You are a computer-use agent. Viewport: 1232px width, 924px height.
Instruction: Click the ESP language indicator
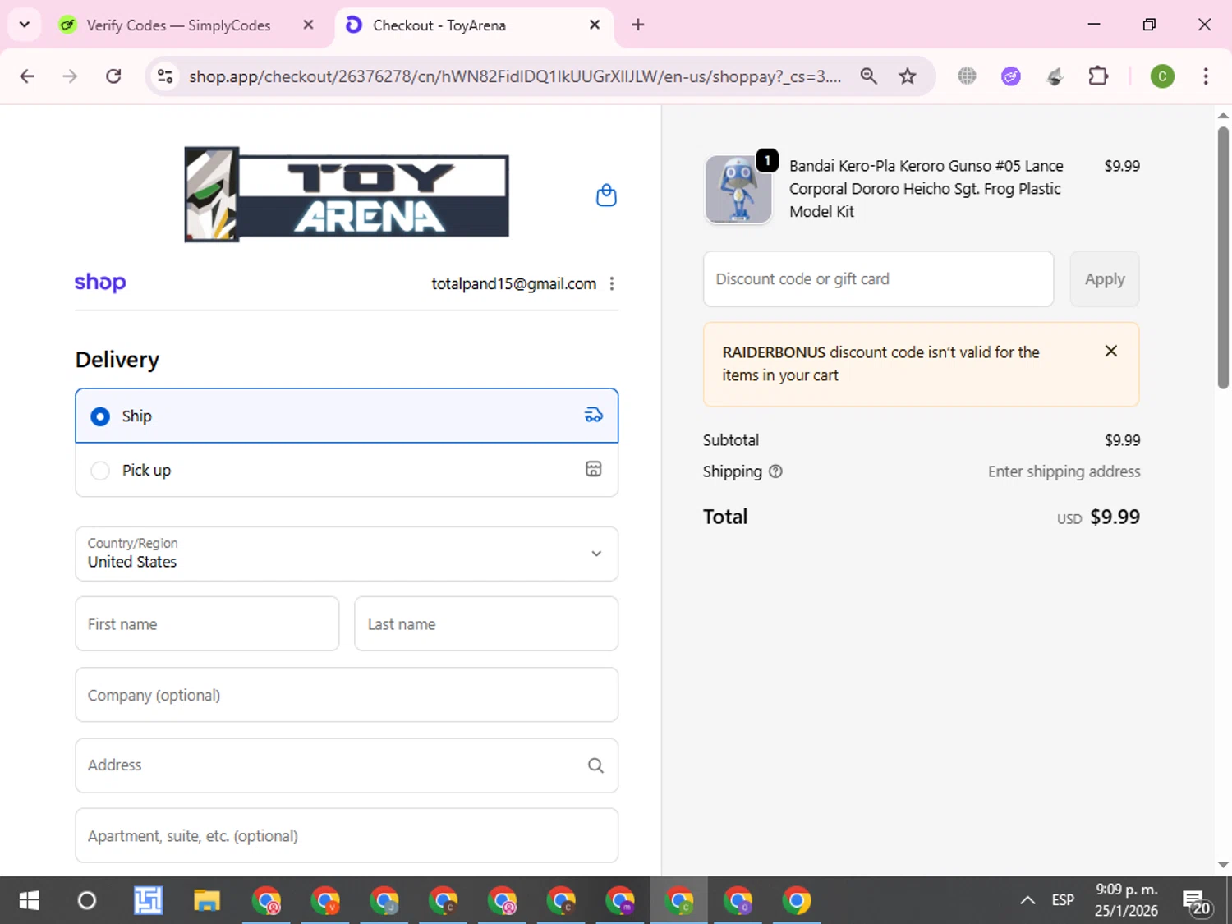click(1063, 900)
